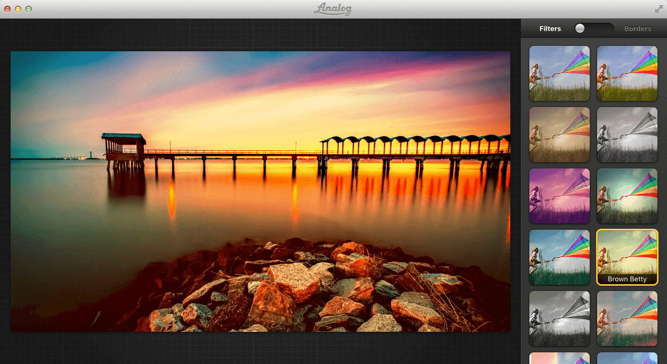Pick the filter directly below Brown Betty

click(627, 319)
